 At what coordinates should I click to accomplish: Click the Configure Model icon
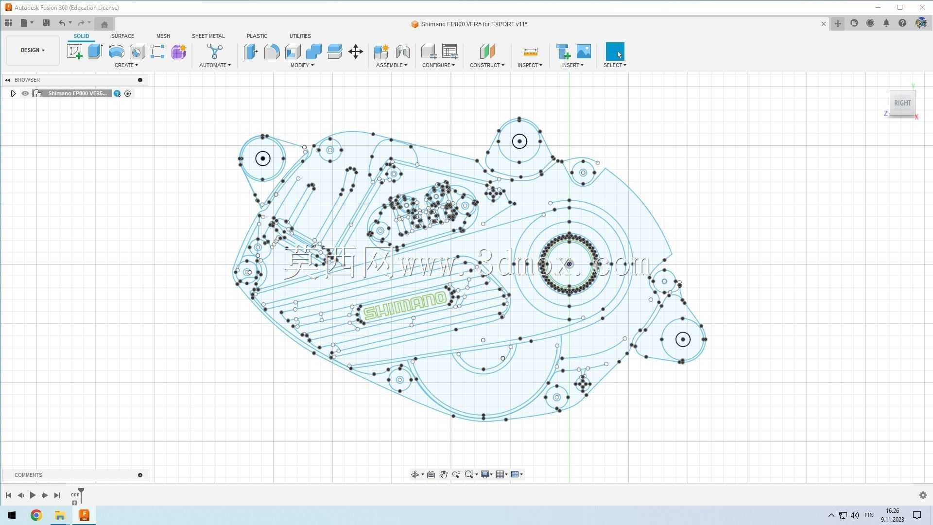pos(429,52)
